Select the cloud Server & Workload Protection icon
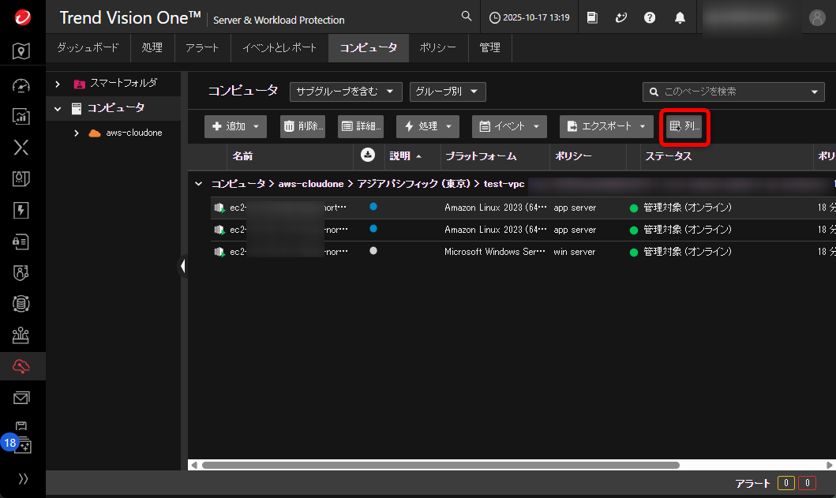 [22, 365]
